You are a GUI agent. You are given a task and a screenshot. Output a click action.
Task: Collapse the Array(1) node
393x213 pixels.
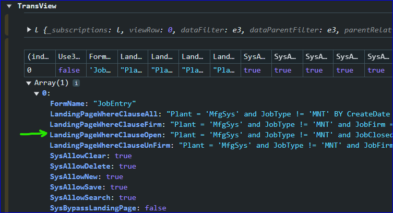pyautogui.click(x=29, y=83)
